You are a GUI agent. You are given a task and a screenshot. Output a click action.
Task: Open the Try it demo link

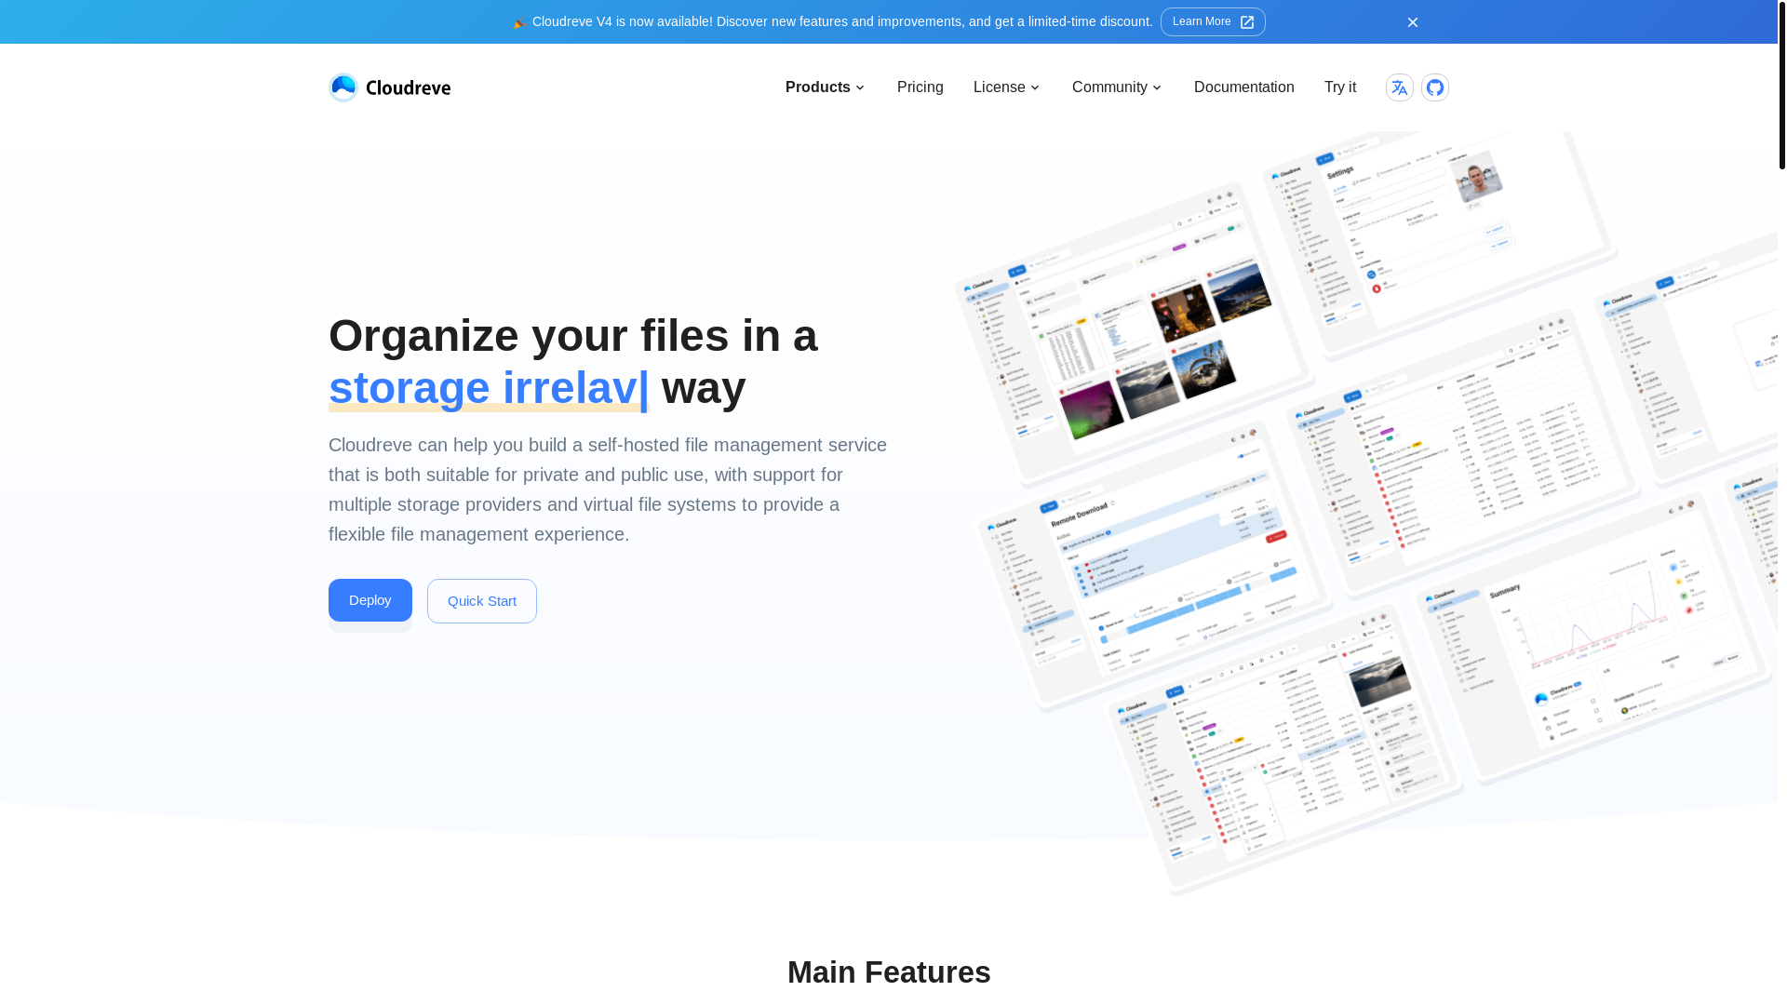[x=1339, y=87]
